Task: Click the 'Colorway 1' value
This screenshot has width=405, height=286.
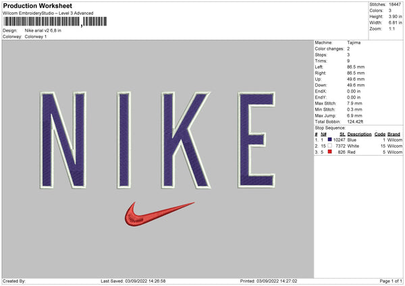Action: pos(36,36)
